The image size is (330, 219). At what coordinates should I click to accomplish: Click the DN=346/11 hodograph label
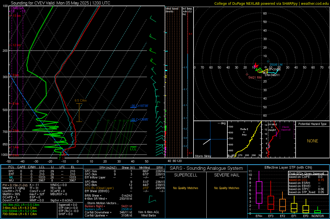[272, 75]
